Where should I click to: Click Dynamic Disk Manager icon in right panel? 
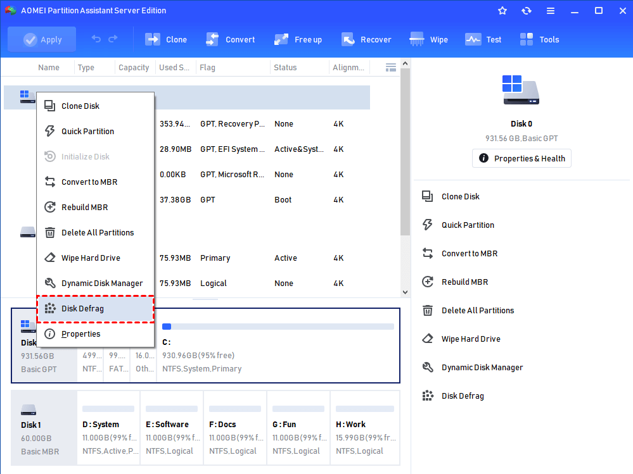[x=428, y=367]
